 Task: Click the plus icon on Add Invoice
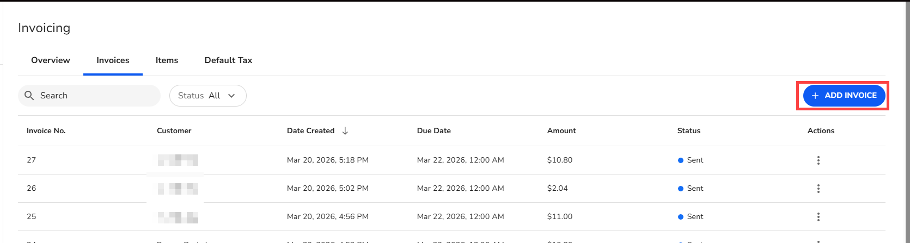tap(815, 96)
